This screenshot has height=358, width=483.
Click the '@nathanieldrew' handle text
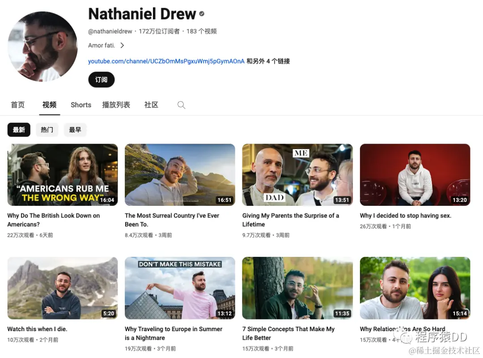[110, 31]
